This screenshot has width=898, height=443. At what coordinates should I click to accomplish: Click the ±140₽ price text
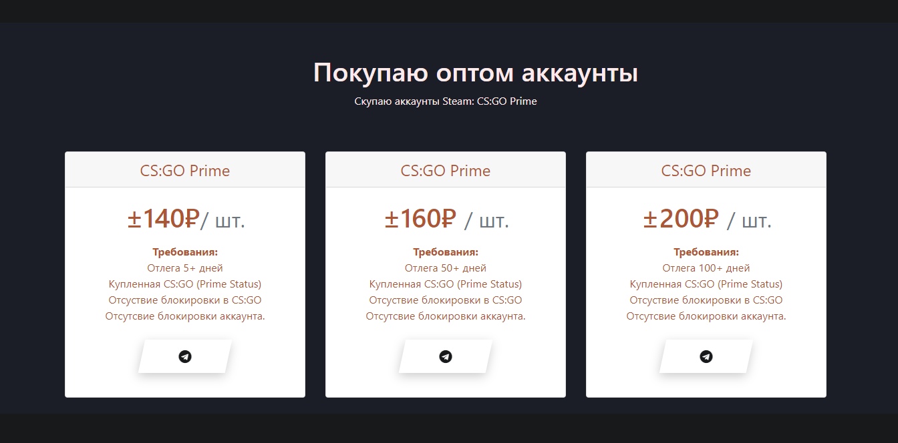164,219
